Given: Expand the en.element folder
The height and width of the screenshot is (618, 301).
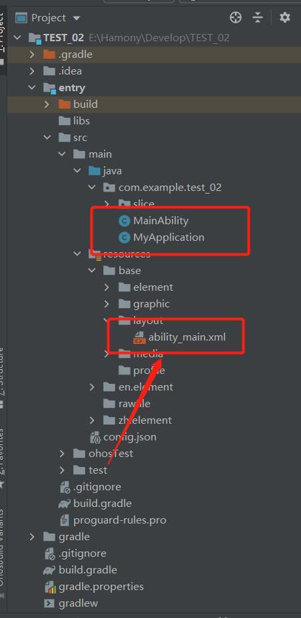Looking at the screenshot, I should click(x=92, y=387).
